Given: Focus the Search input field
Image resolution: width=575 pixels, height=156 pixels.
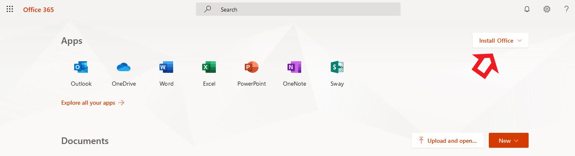Looking at the screenshot, I should (298, 9).
